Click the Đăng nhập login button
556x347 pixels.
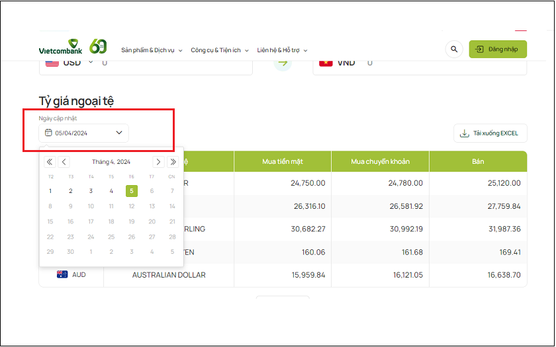498,49
